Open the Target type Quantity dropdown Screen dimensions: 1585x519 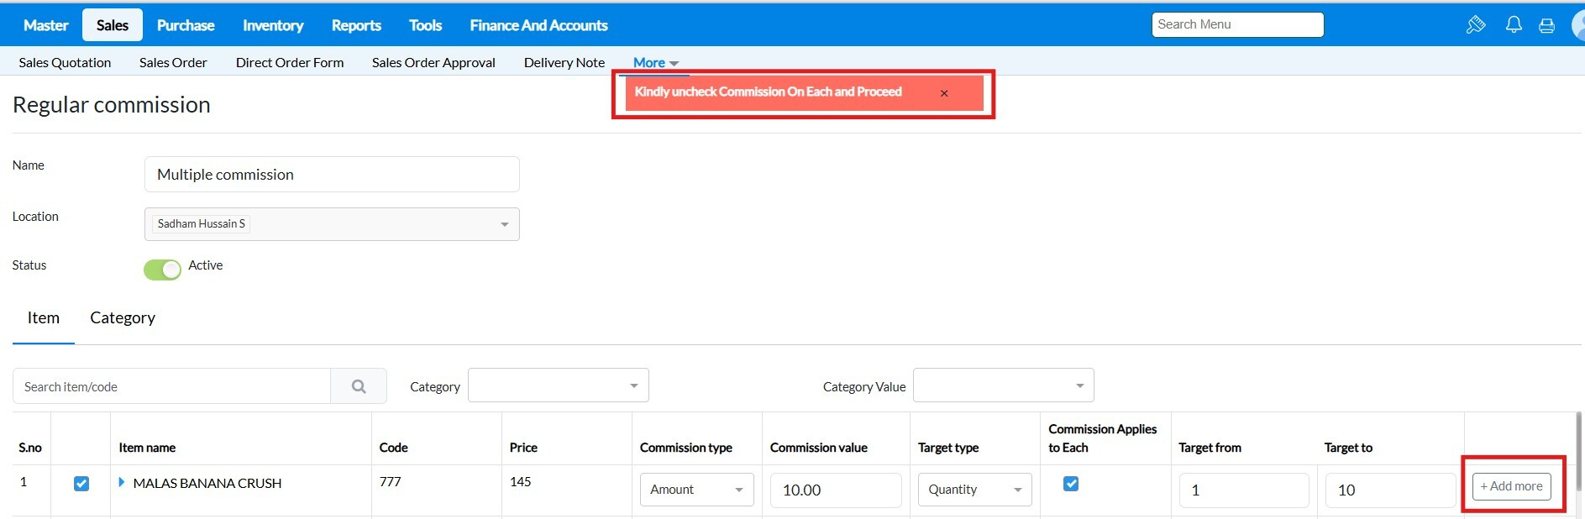(974, 490)
